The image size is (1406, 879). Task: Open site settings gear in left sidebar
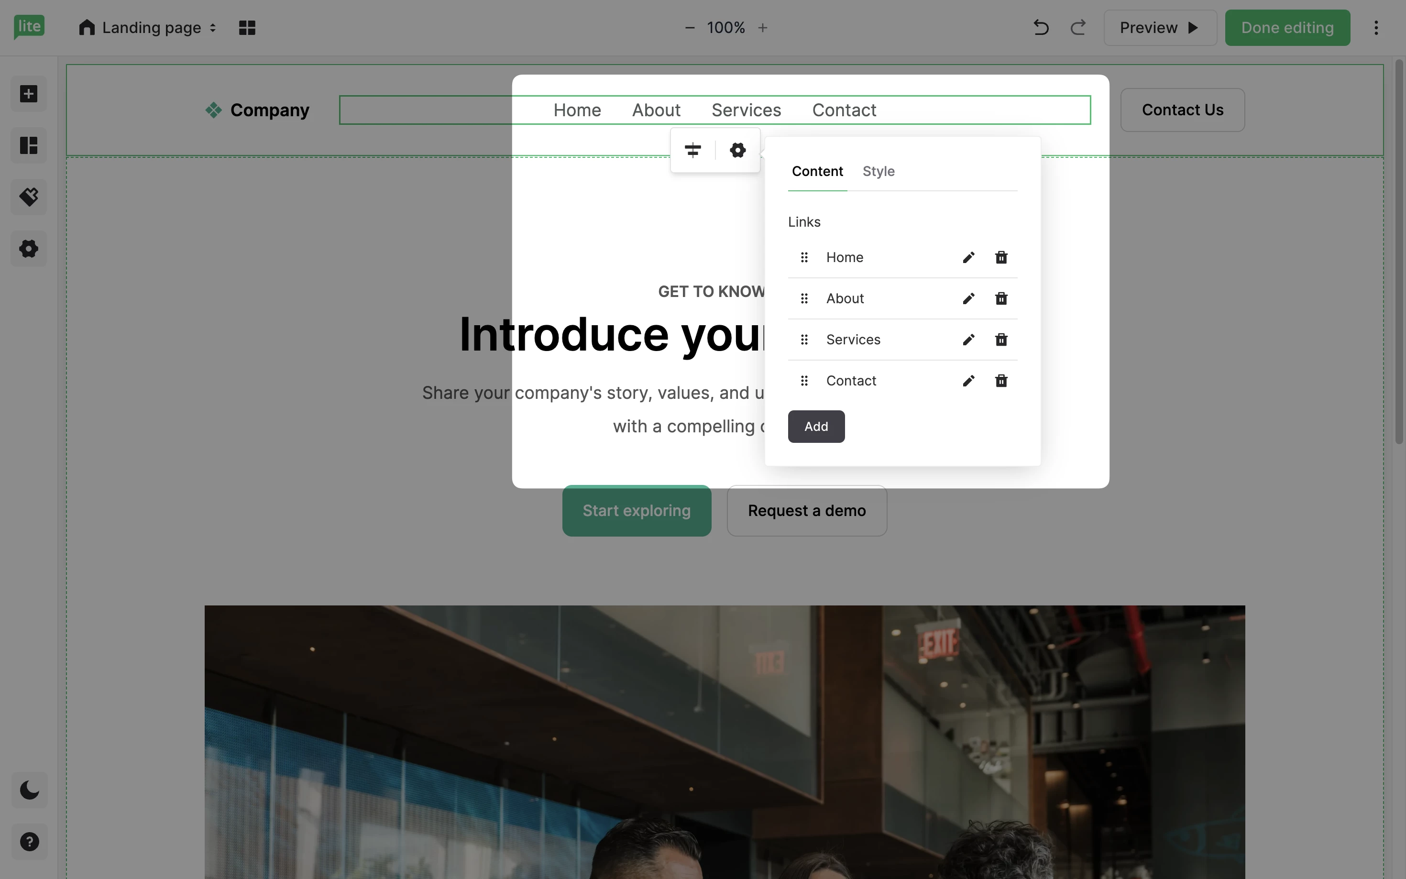click(x=29, y=249)
